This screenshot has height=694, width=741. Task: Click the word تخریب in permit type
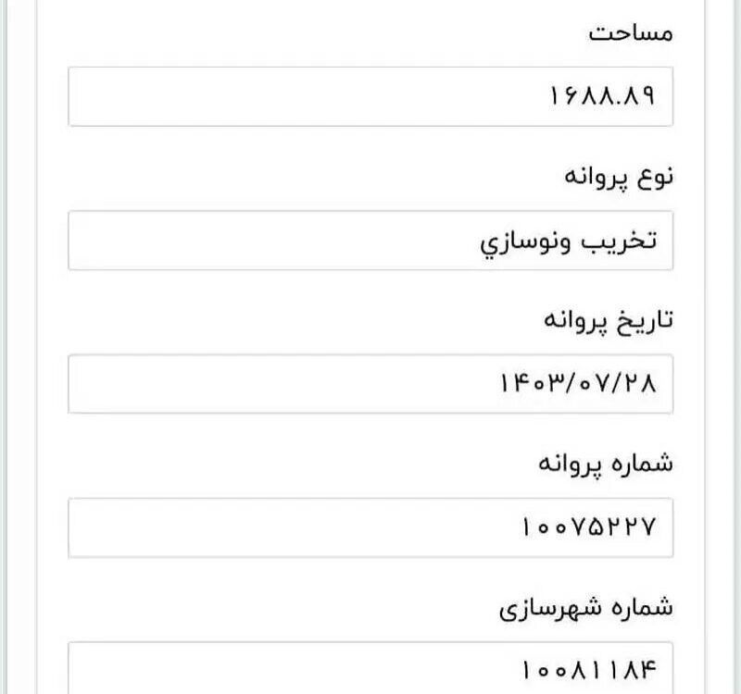(x=619, y=242)
